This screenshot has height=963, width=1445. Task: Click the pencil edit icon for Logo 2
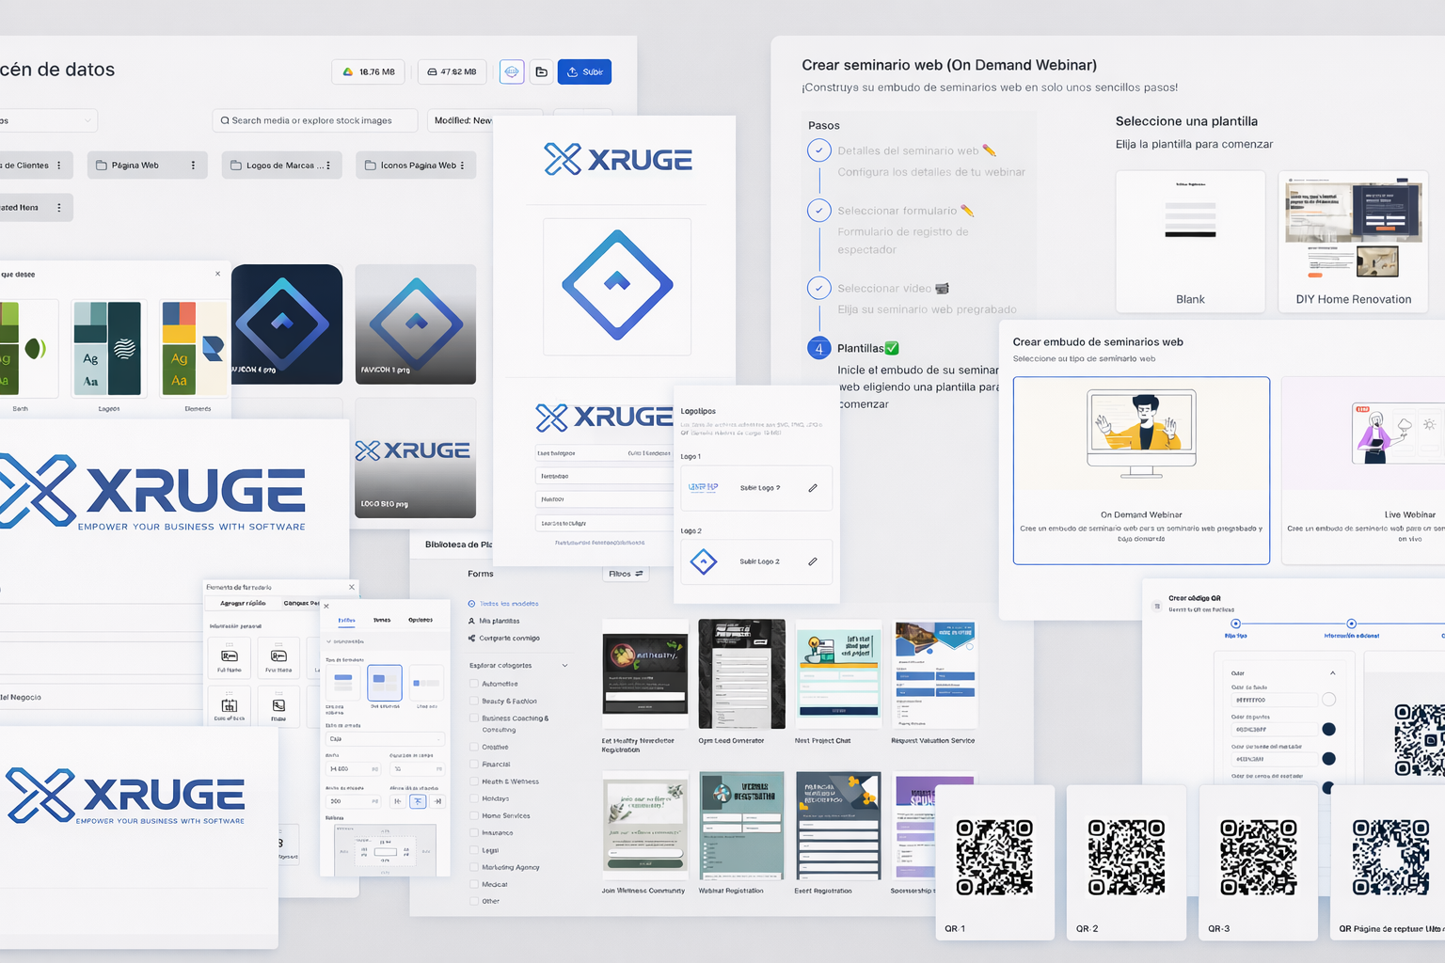[813, 561]
